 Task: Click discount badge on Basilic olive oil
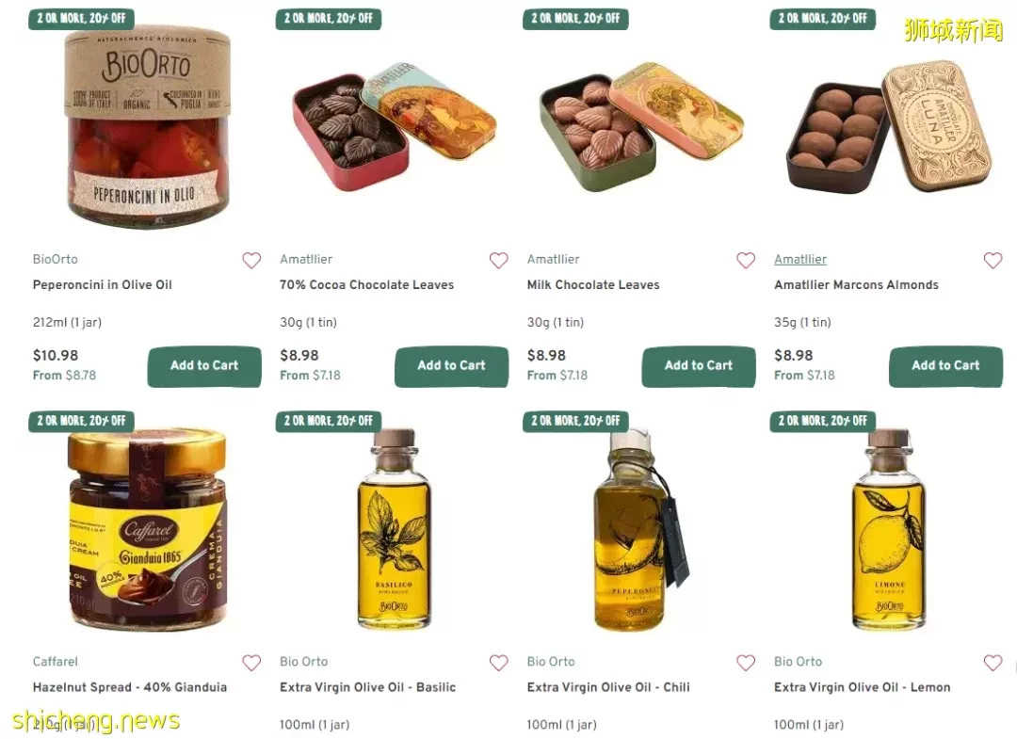pos(329,421)
